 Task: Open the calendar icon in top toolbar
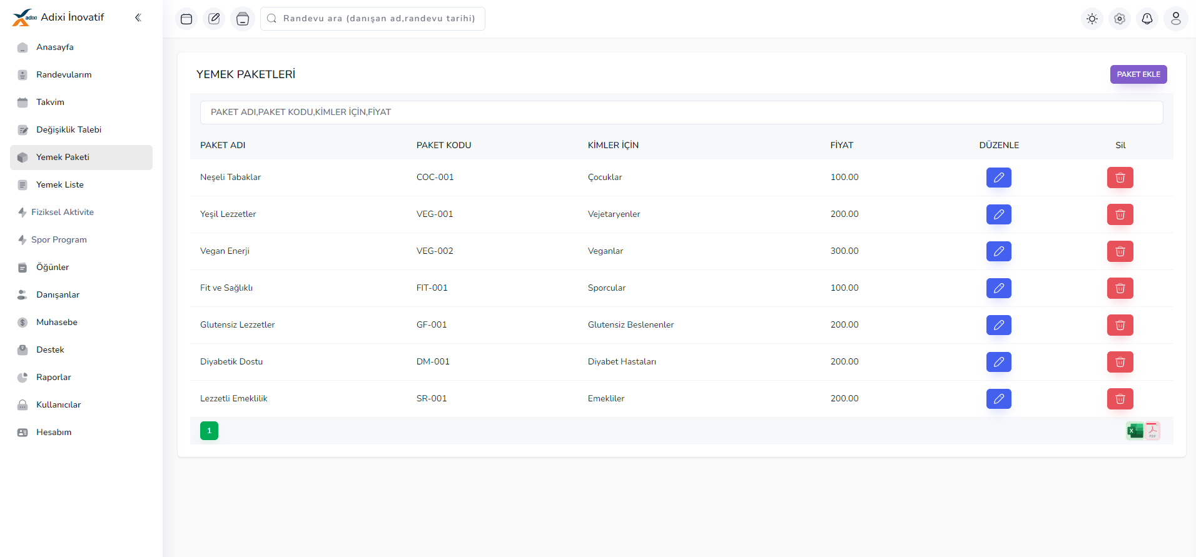[x=186, y=19]
